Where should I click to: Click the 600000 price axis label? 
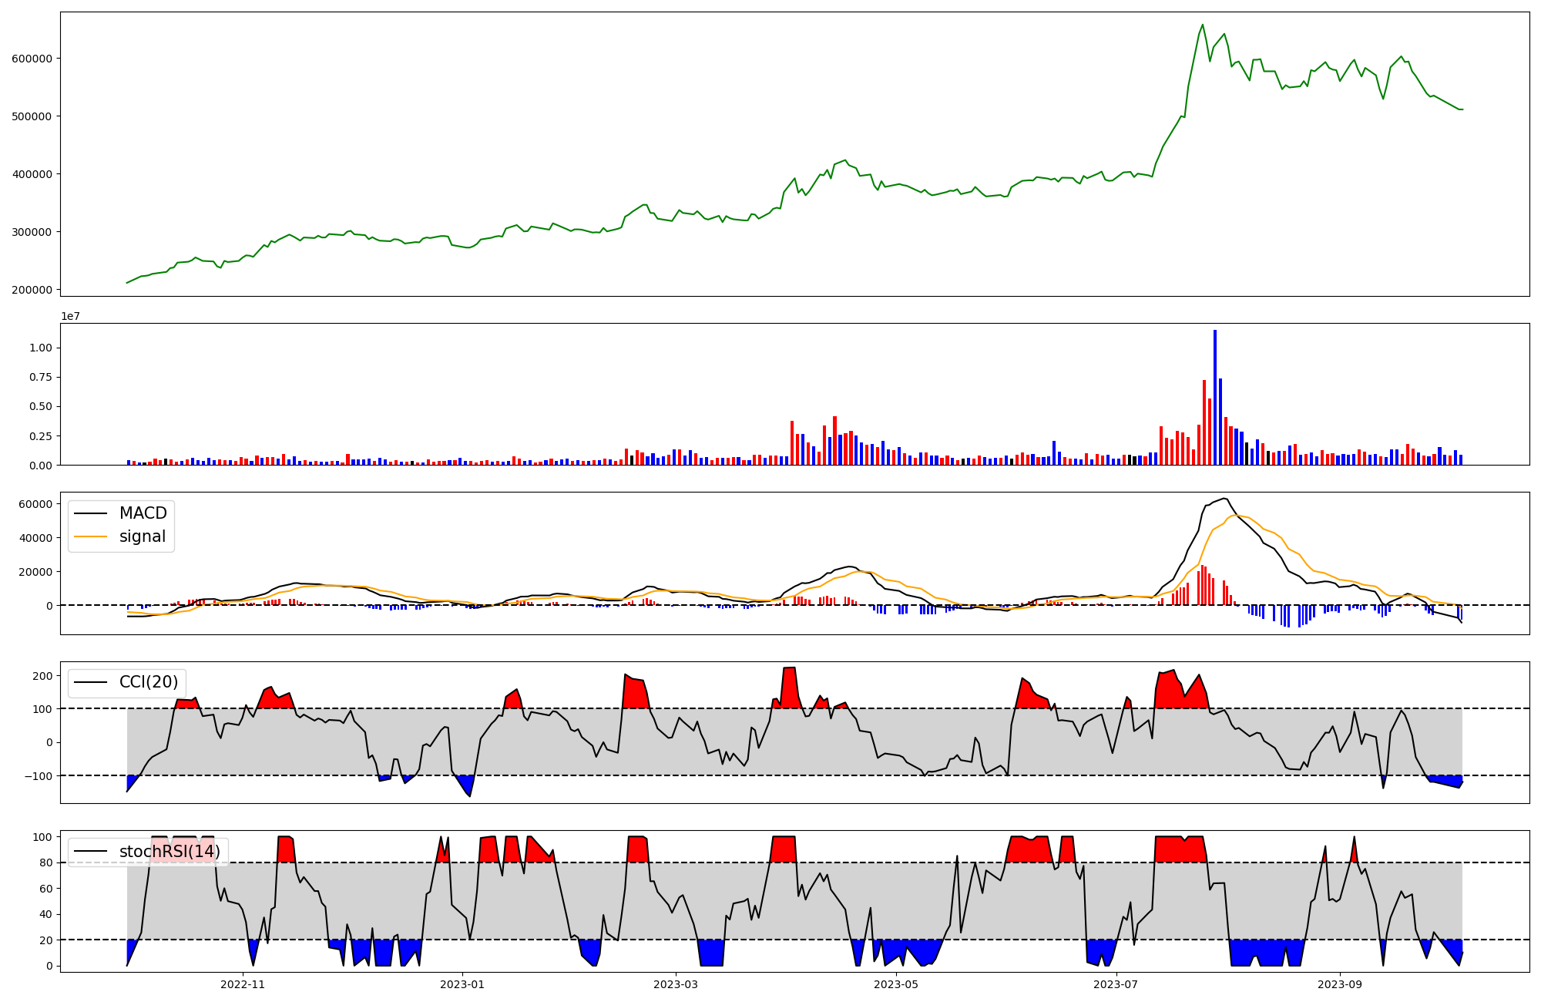click(32, 59)
